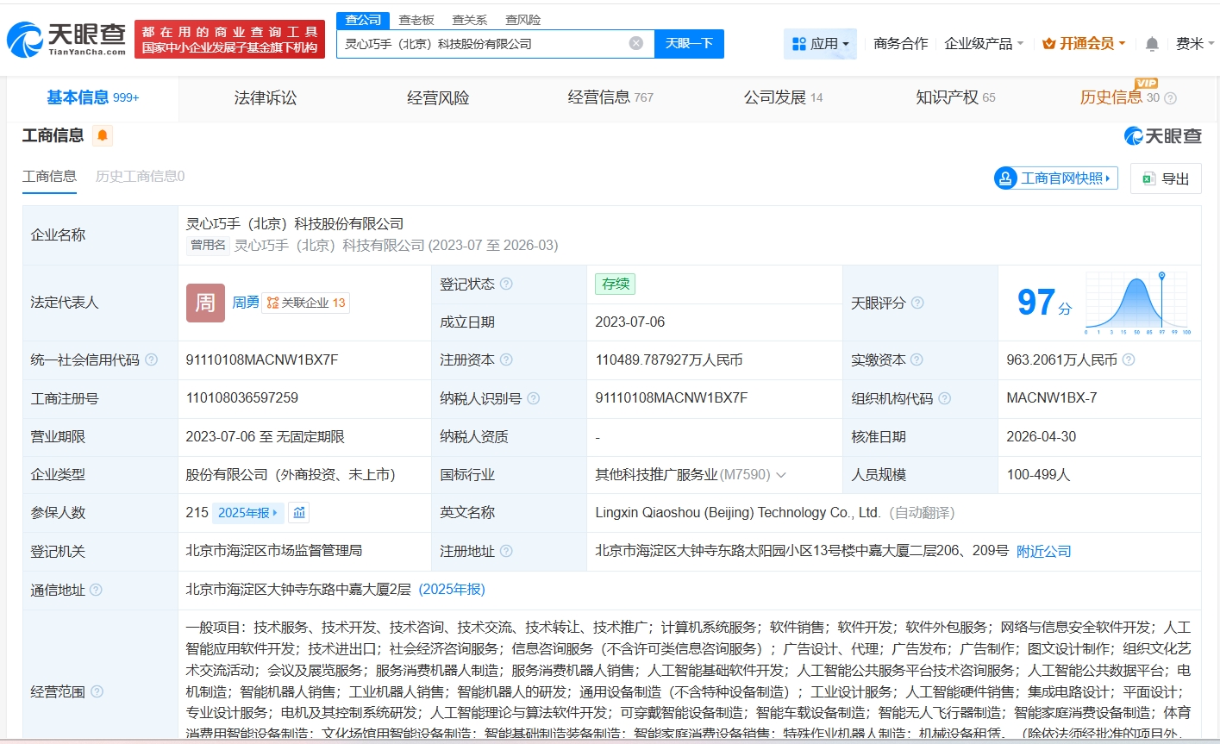
Task: Click the help icon next to 注册地址
Action: tap(506, 551)
